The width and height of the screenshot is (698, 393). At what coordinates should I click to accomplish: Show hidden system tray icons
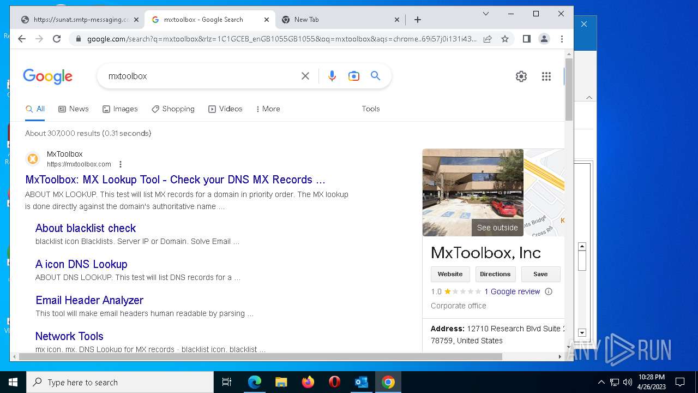click(x=601, y=382)
